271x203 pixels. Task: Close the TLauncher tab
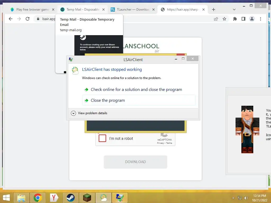pyautogui.click(x=153, y=10)
